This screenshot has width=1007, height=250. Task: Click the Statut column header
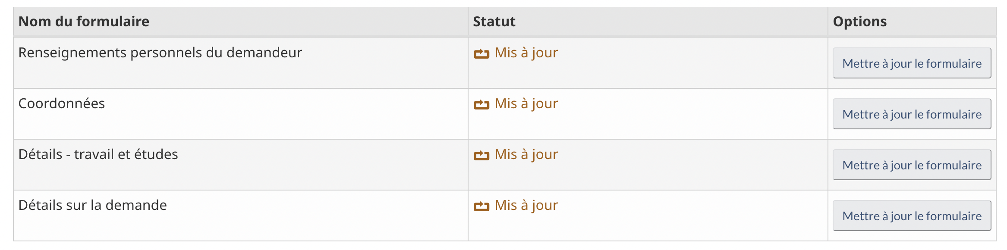(494, 22)
